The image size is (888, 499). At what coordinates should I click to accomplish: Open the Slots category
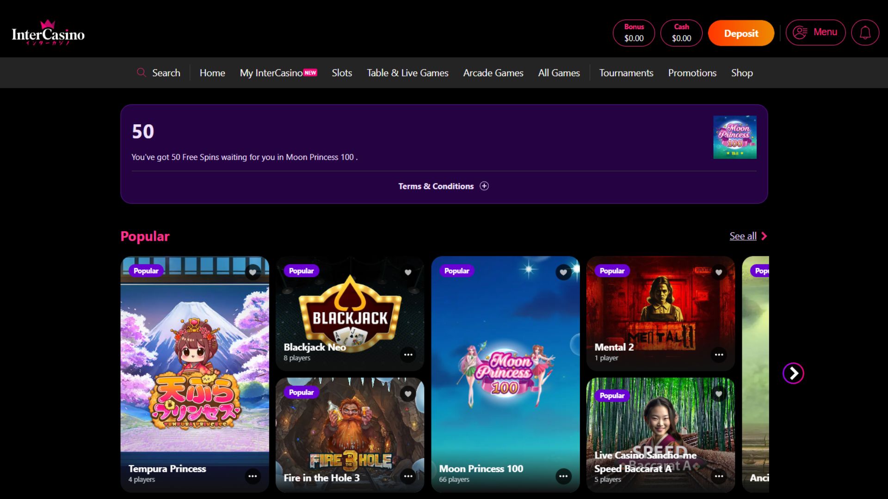pyautogui.click(x=342, y=73)
